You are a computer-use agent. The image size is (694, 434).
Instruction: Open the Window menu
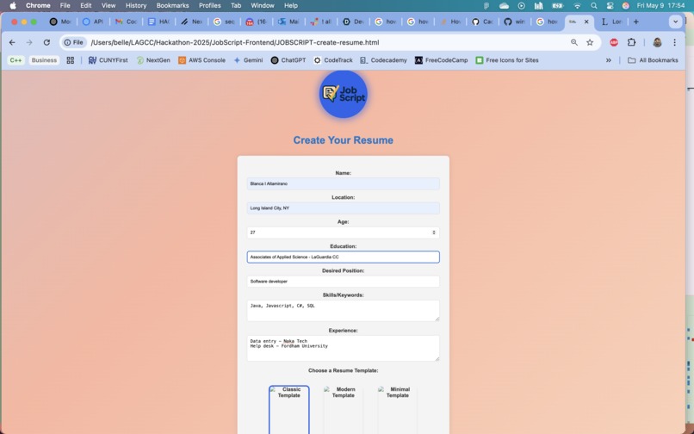262,6
